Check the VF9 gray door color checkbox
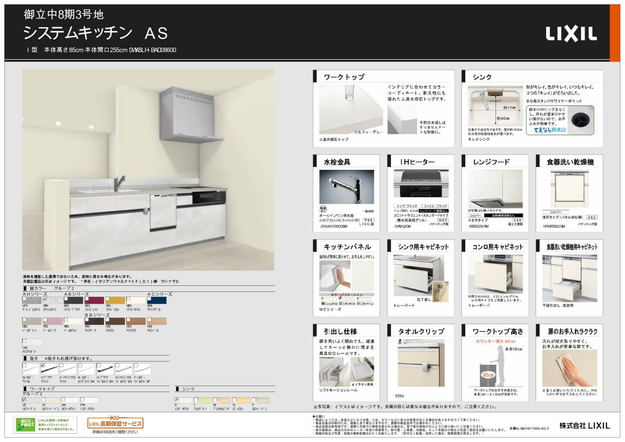The image size is (625, 442). (25, 299)
